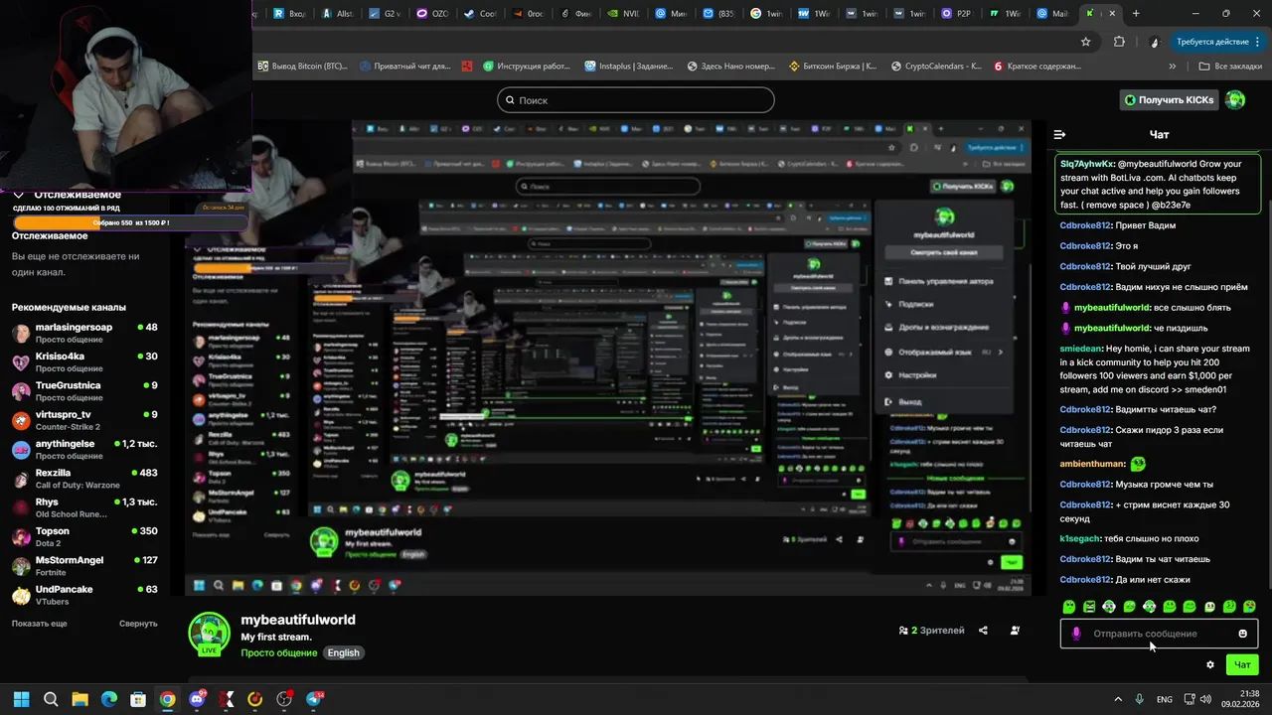
Task: Click 'Показать еще' under recommended channels
Action: pyautogui.click(x=40, y=624)
